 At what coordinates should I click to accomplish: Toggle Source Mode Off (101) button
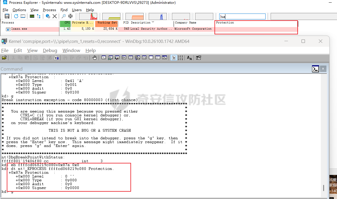(180, 58)
